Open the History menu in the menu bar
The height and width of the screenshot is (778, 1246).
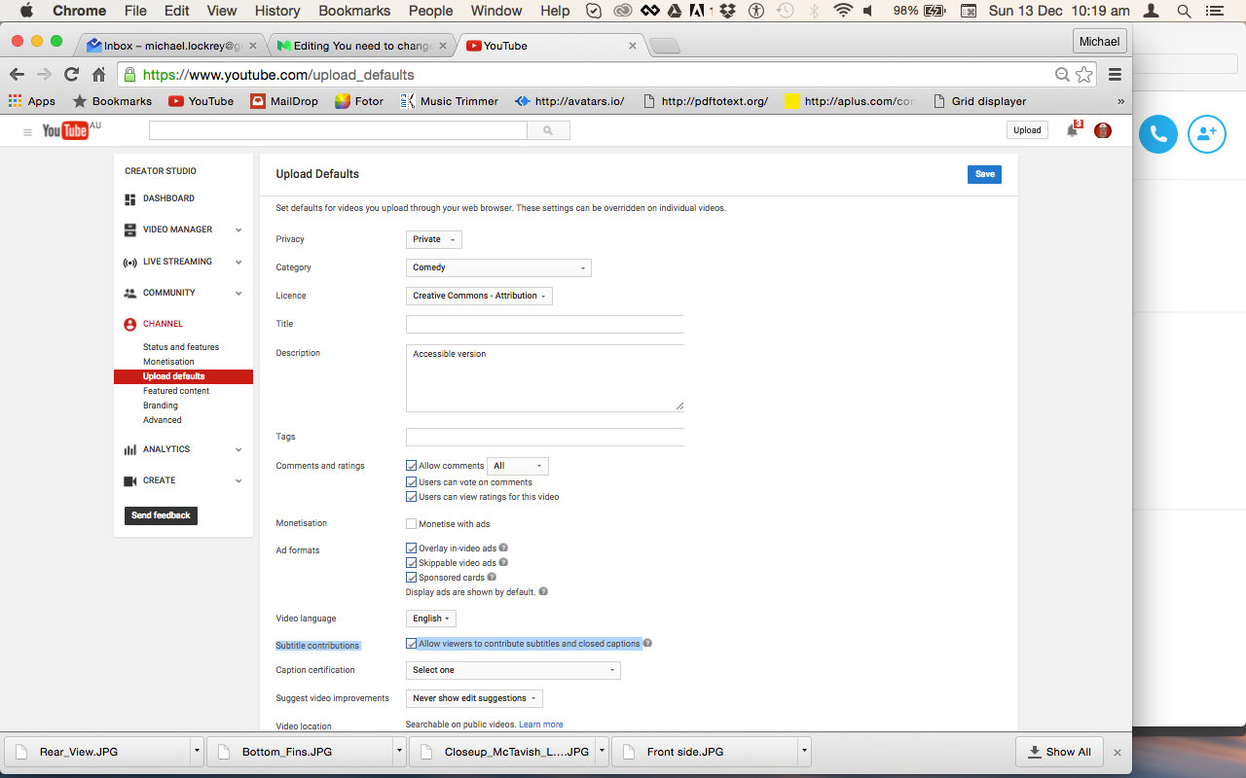pos(277,11)
